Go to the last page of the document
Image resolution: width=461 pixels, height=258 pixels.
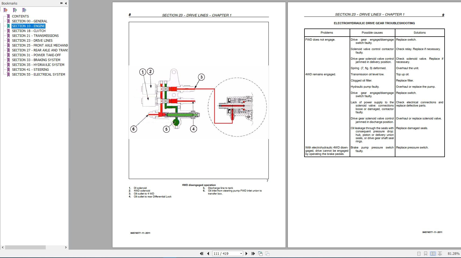[x=253, y=253]
